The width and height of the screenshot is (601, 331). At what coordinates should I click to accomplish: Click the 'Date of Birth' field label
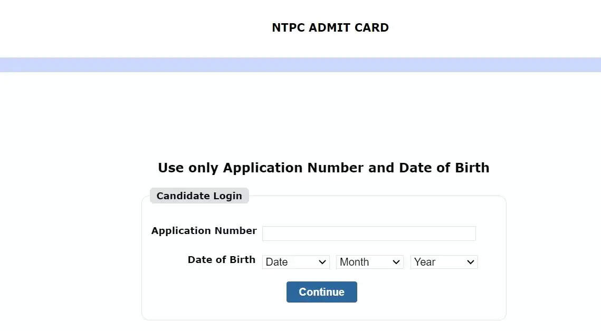point(221,260)
